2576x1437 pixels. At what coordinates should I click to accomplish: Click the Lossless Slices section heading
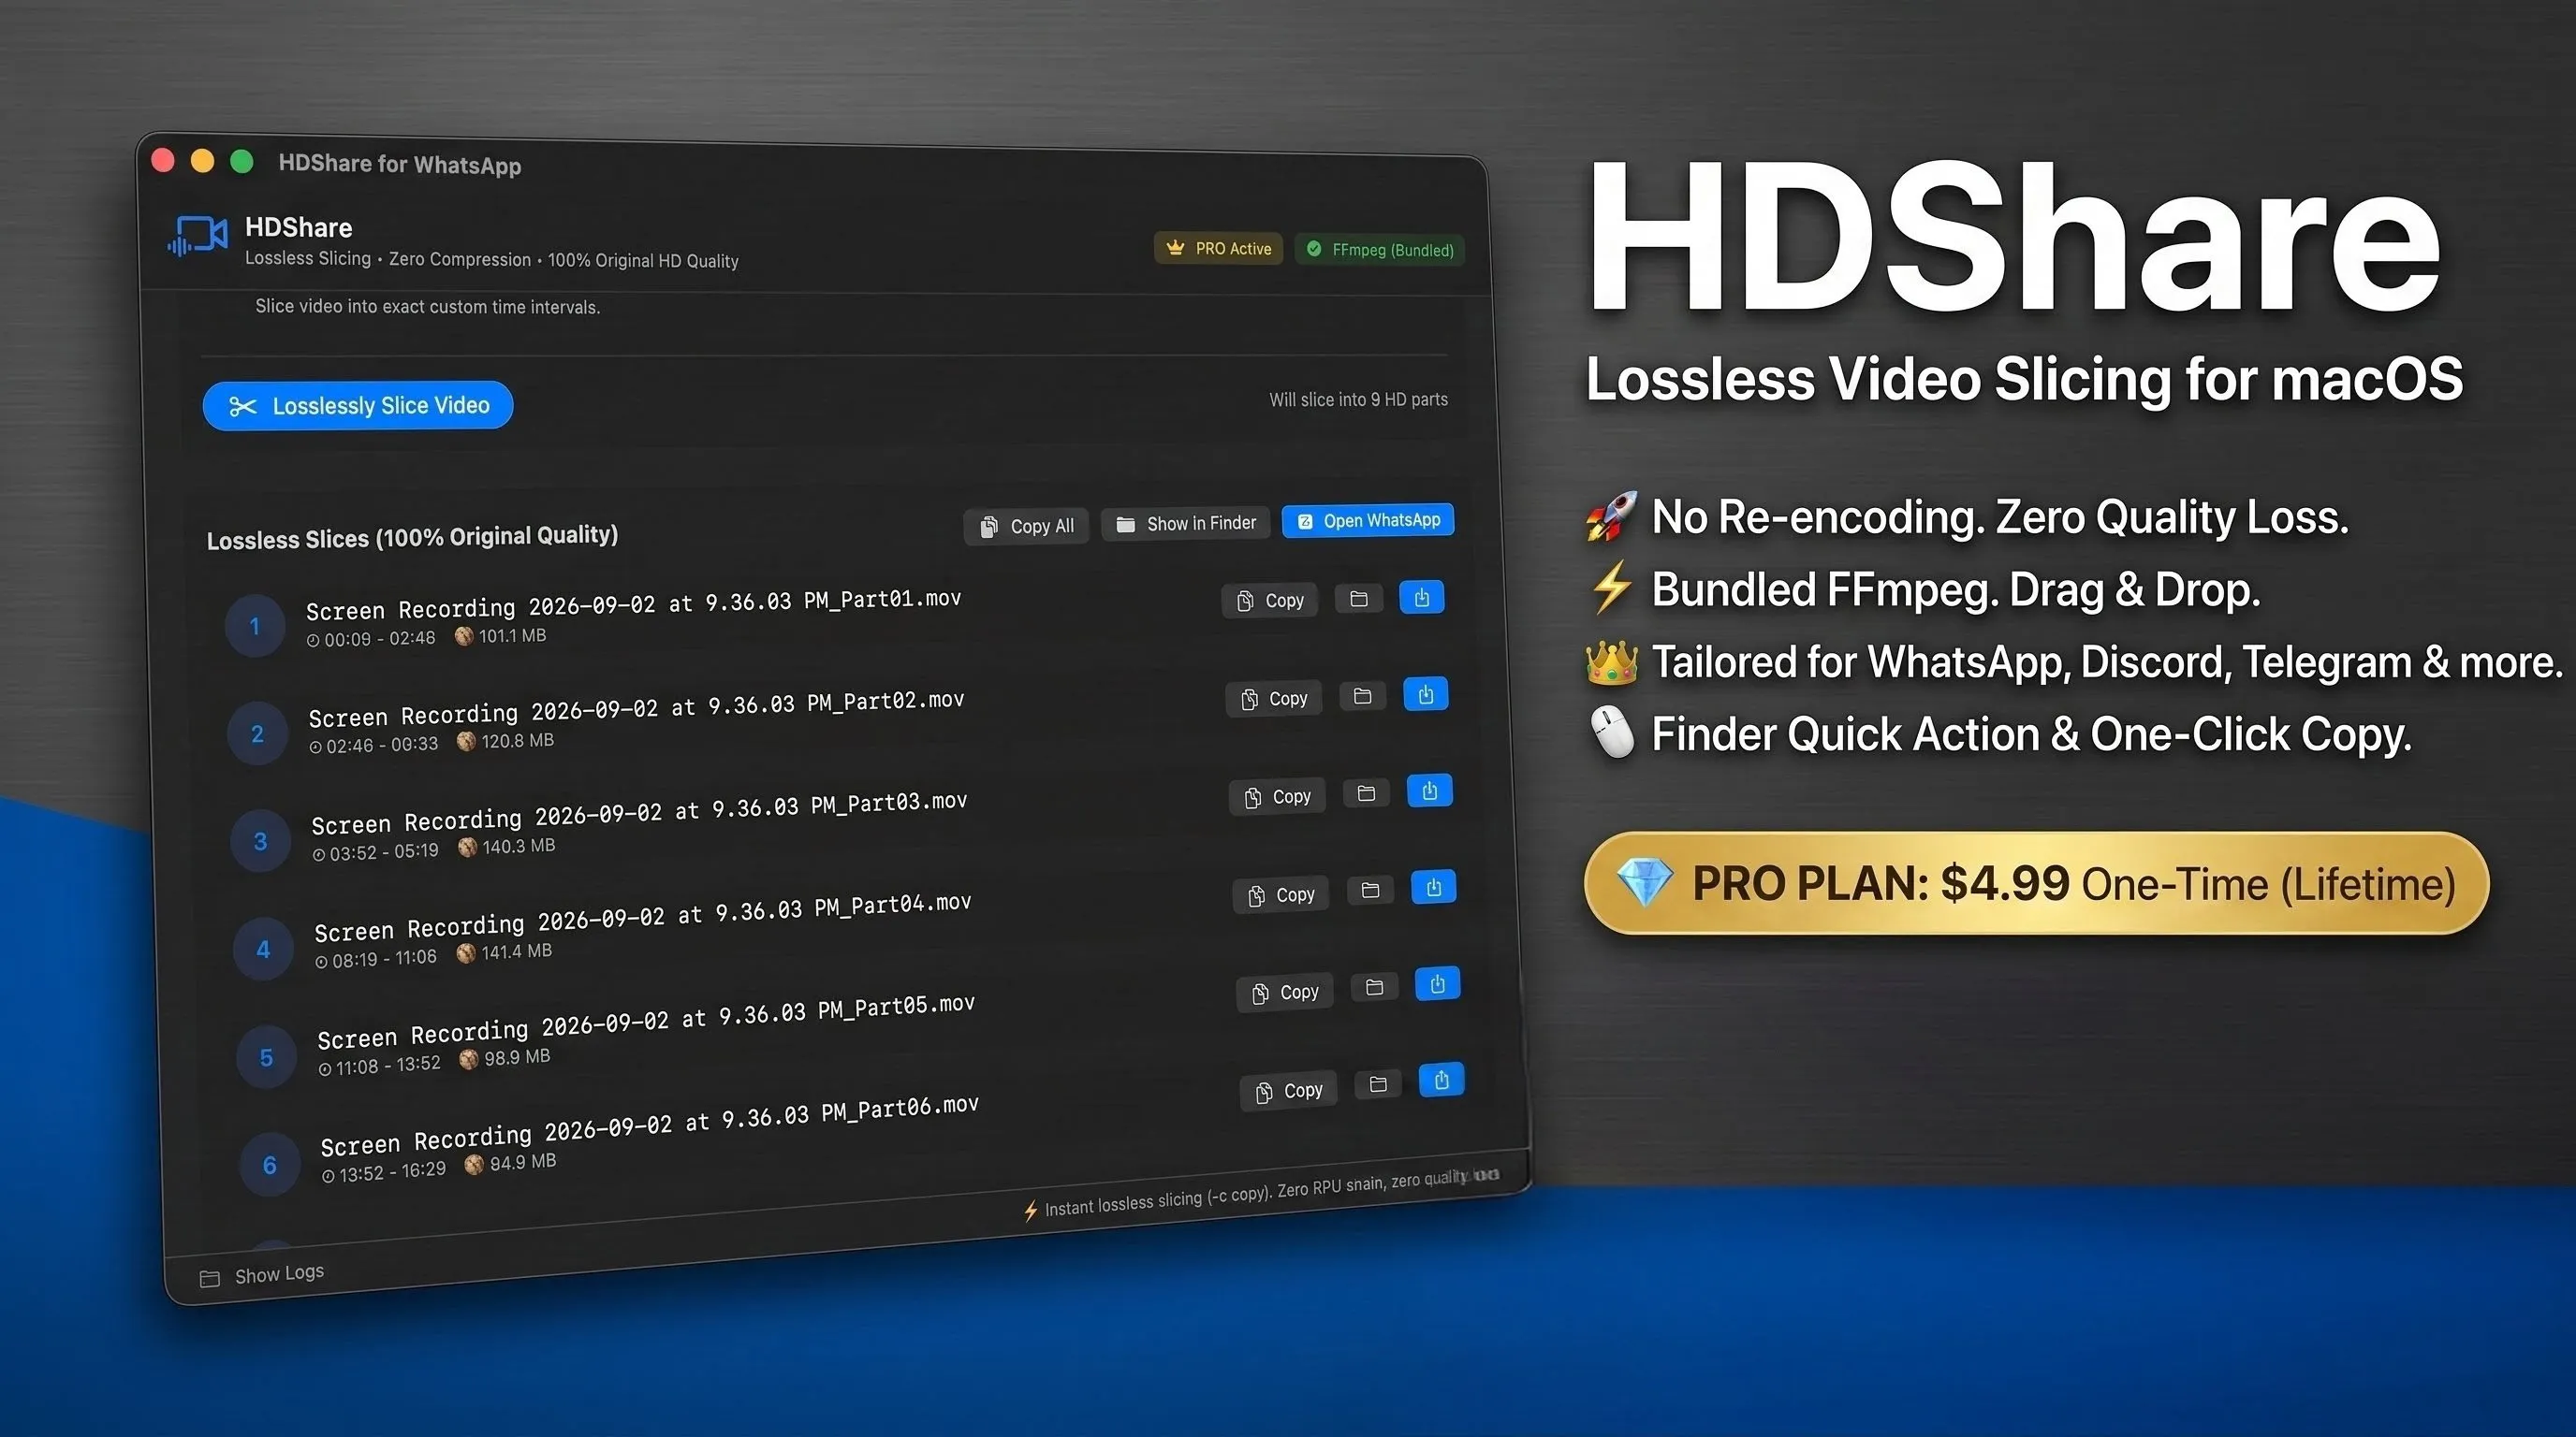coord(412,538)
